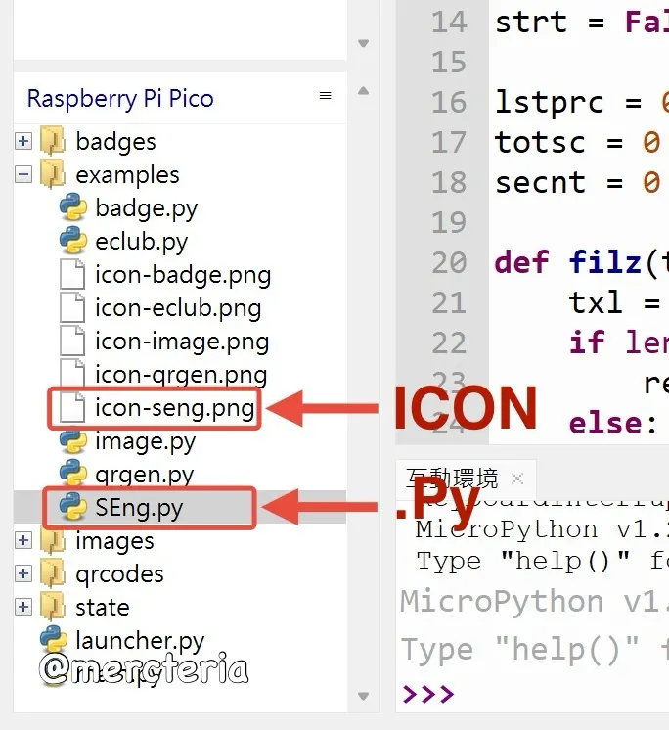
Task: Click the file icon of icon-badge.png
Action: pyautogui.click(x=72, y=274)
